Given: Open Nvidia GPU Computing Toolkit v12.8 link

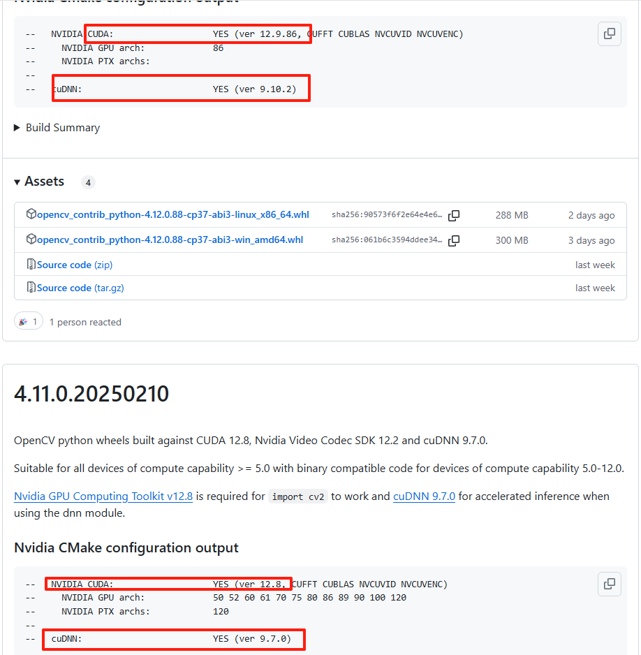Looking at the screenshot, I should 103,496.
